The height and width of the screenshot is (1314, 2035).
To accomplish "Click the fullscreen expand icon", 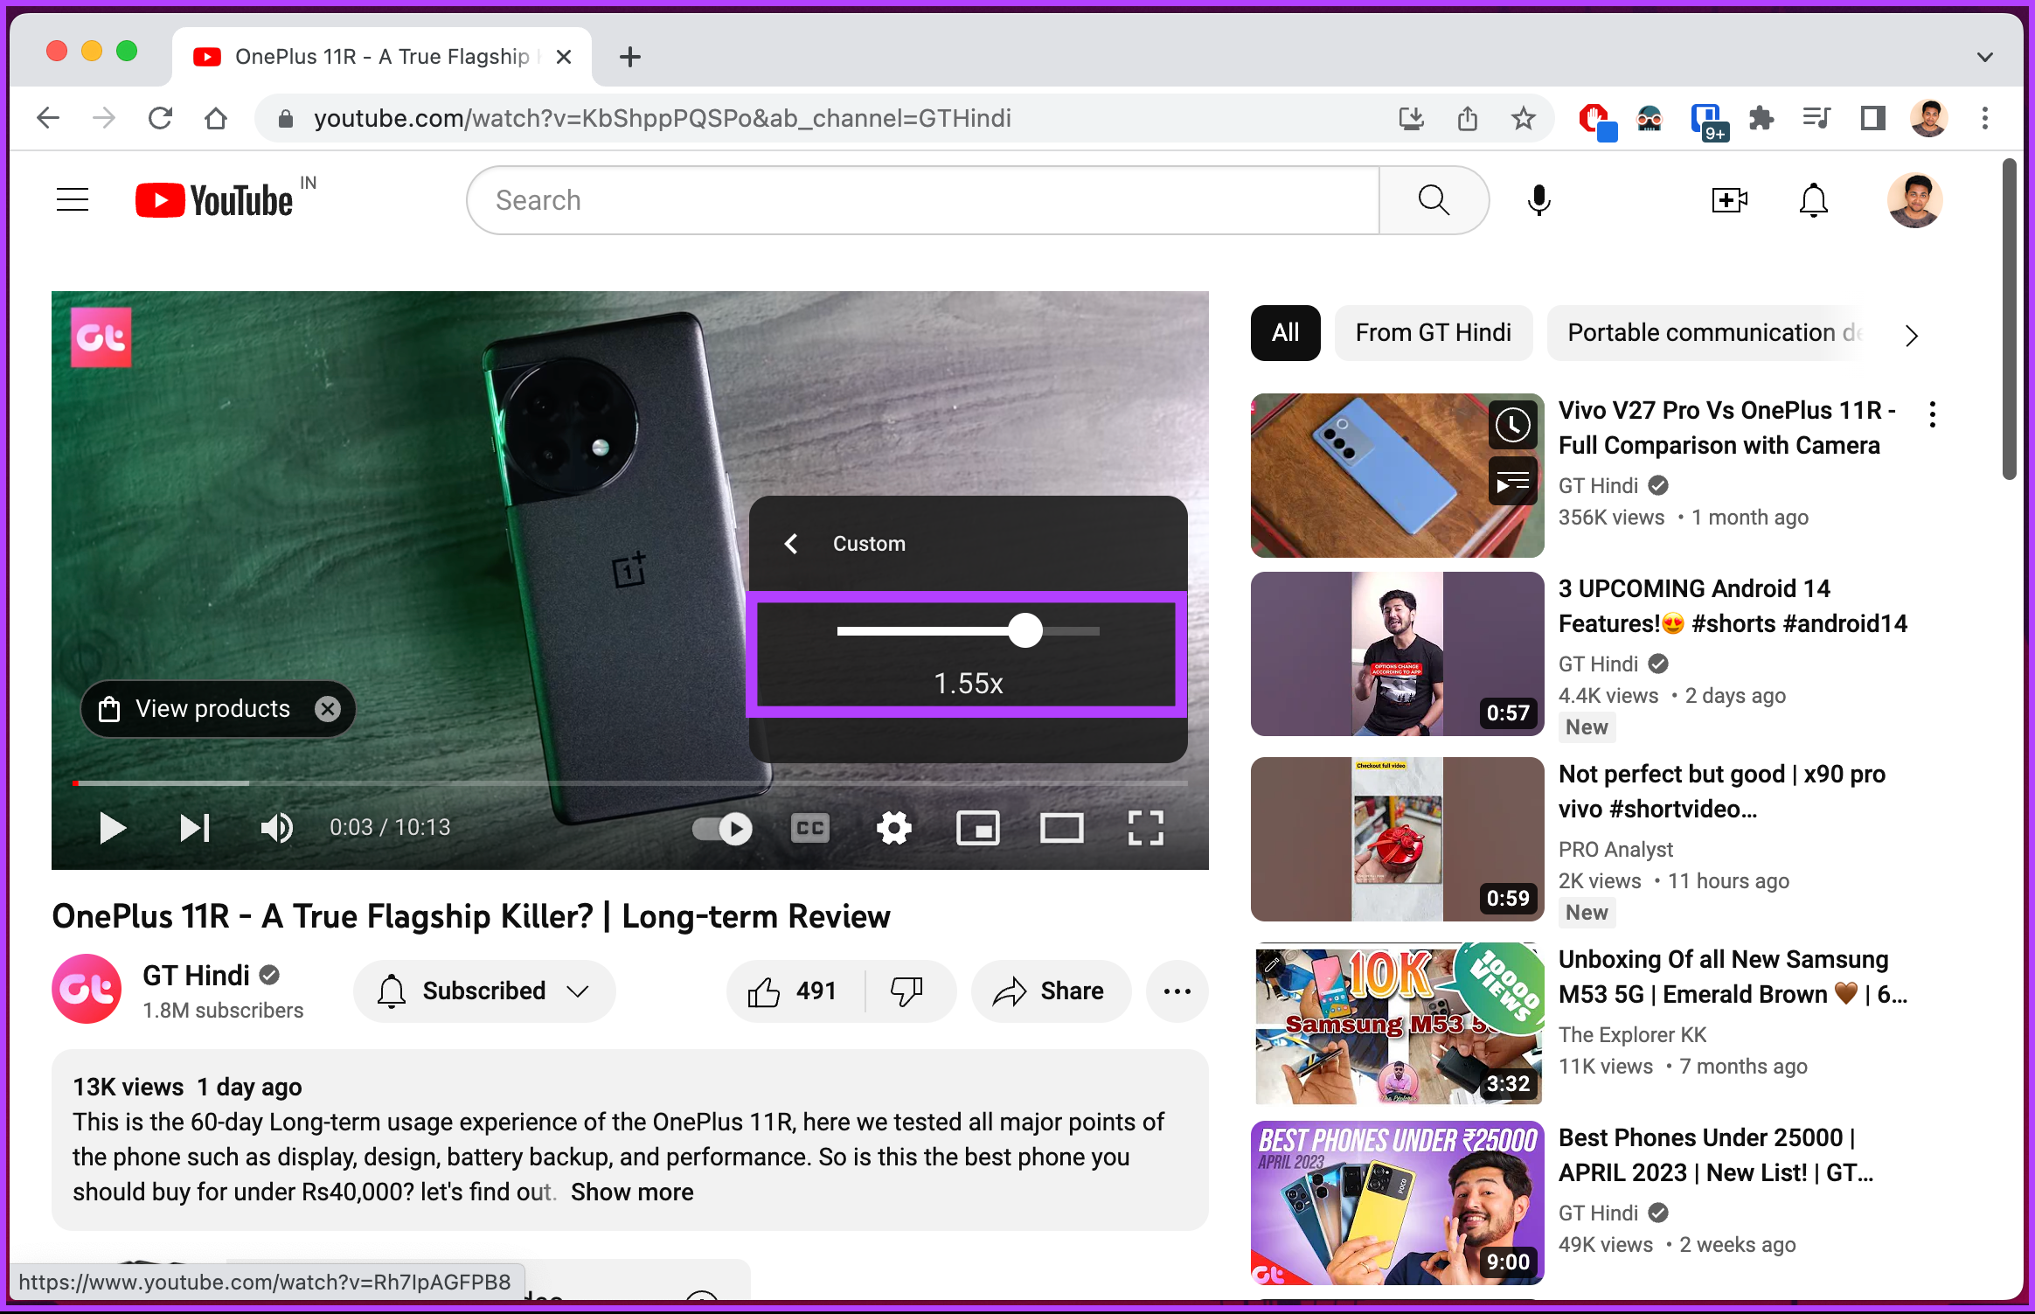I will point(1148,826).
